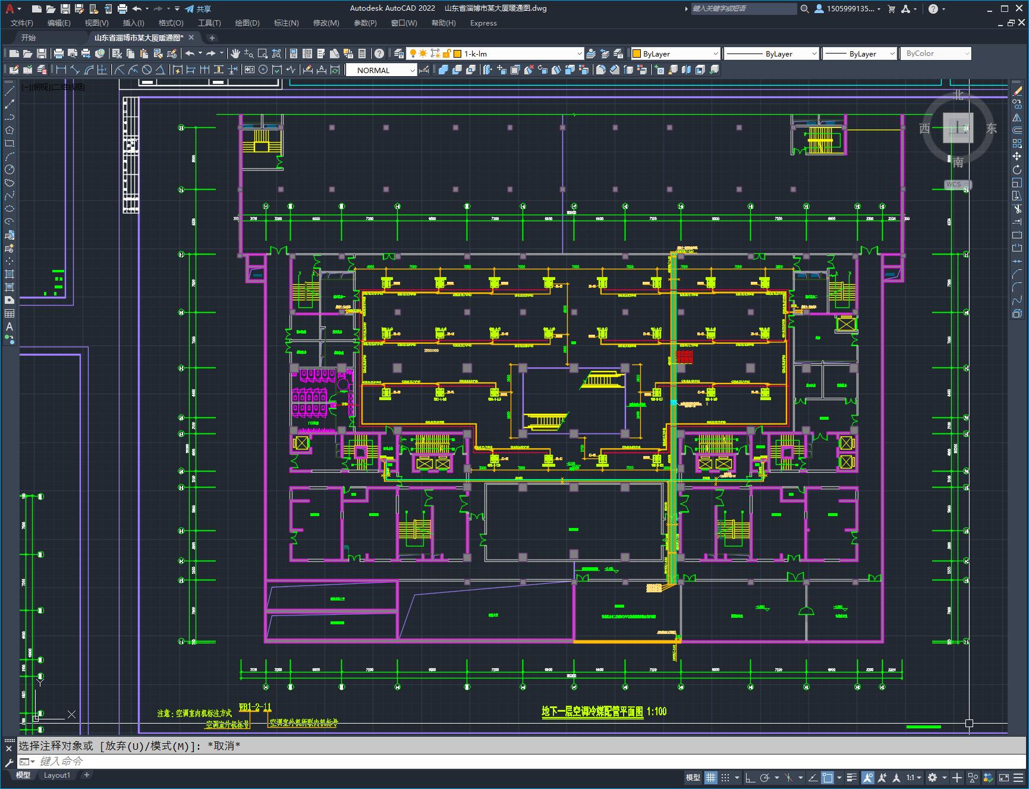Viewport: 1029px width, 789px height.
Task: Select the Rectangle tool in draw toolbar
Action: (x=10, y=143)
